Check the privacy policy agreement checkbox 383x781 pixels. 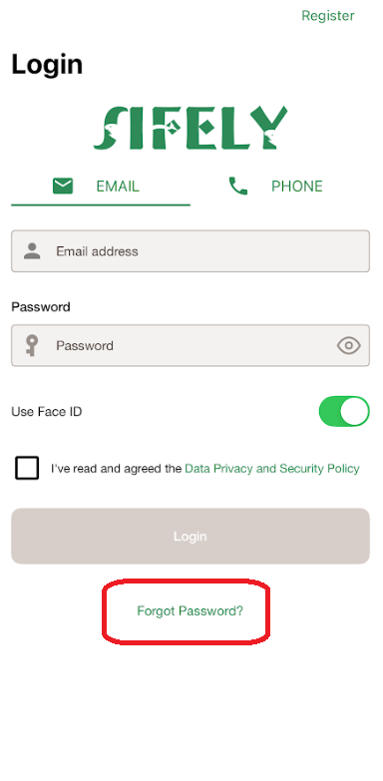pyautogui.click(x=27, y=468)
